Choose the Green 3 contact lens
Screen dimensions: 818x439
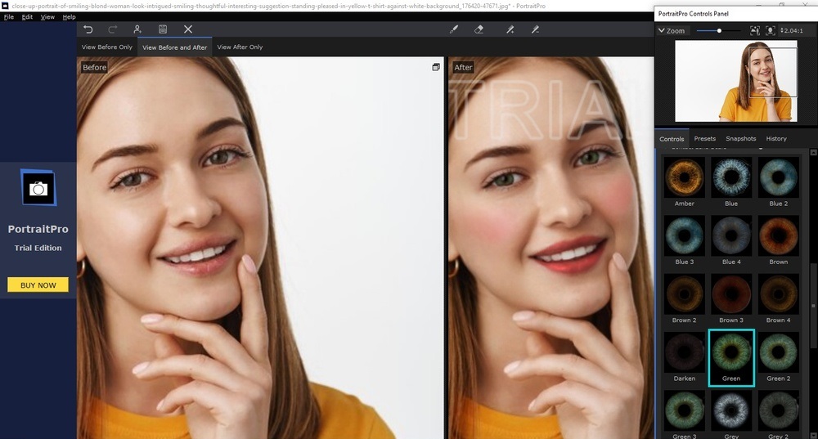[685, 414]
